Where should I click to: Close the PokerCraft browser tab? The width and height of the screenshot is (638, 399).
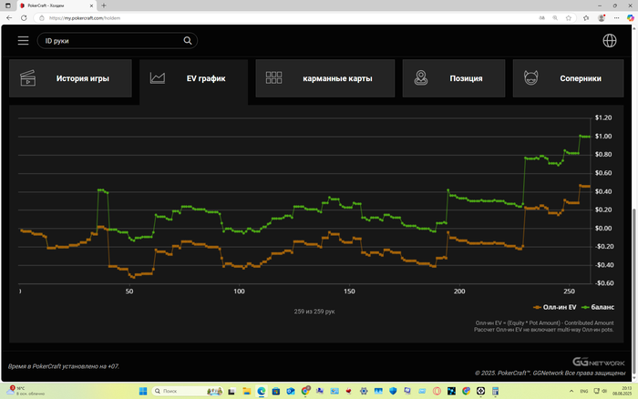point(91,5)
